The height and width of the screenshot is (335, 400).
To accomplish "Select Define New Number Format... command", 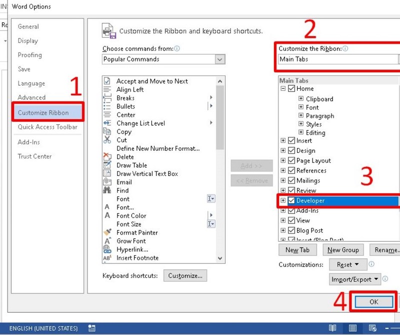I will click(158, 148).
